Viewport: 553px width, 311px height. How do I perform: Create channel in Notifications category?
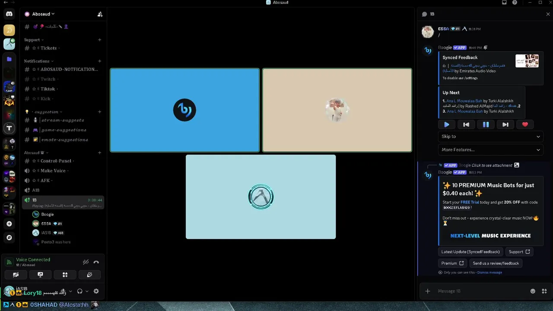[99, 61]
